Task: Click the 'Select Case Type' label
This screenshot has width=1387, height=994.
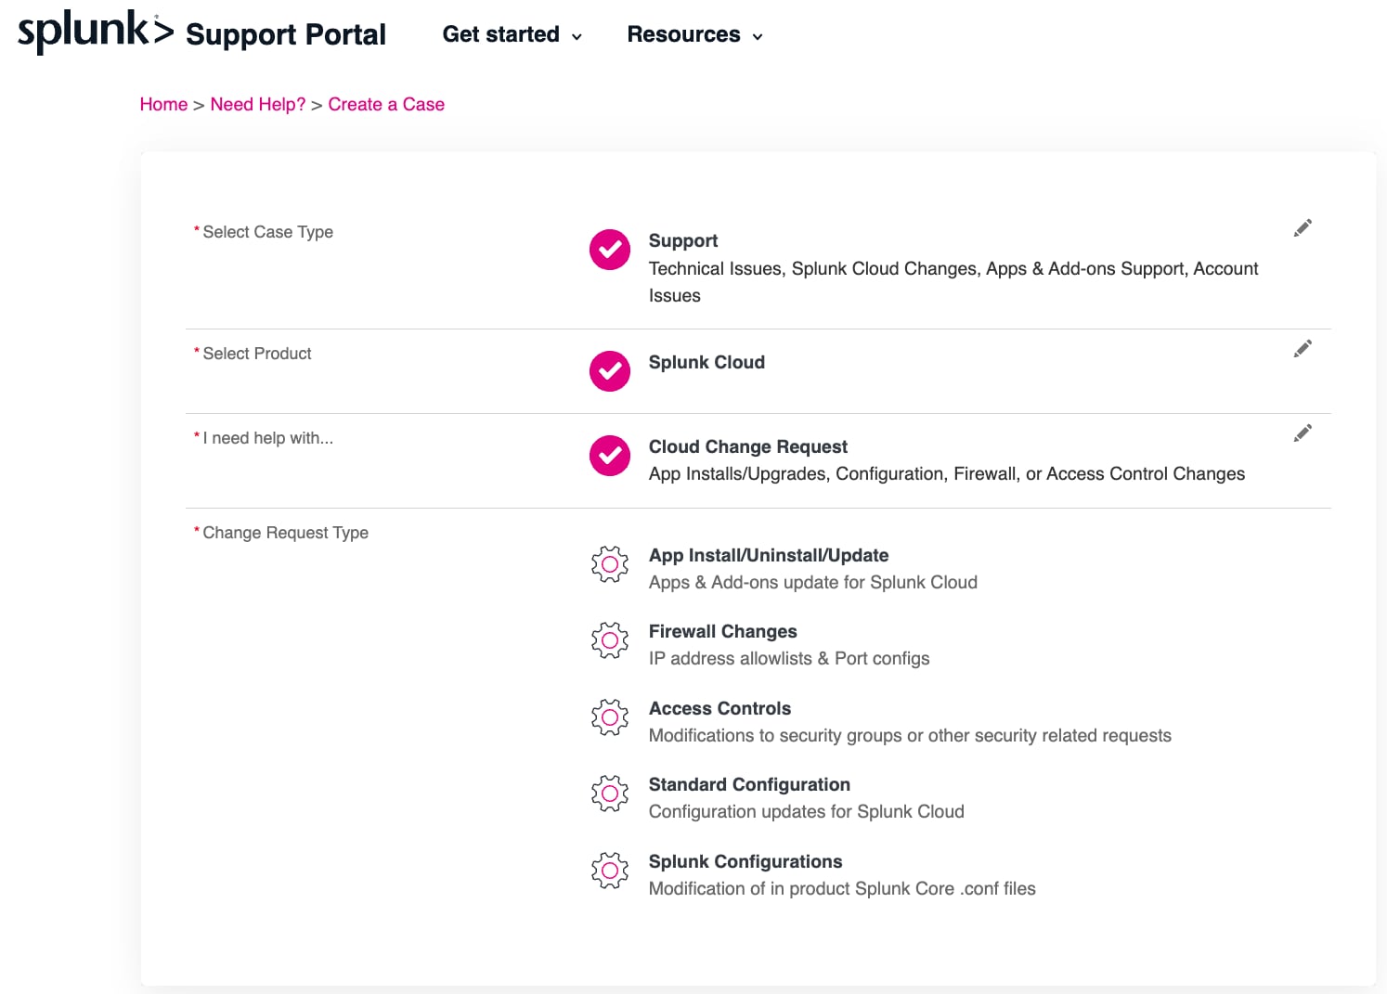Action: coord(267,232)
